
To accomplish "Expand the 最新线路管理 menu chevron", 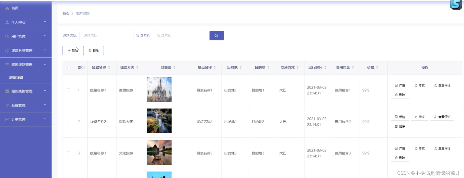I will [x=45, y=91].
